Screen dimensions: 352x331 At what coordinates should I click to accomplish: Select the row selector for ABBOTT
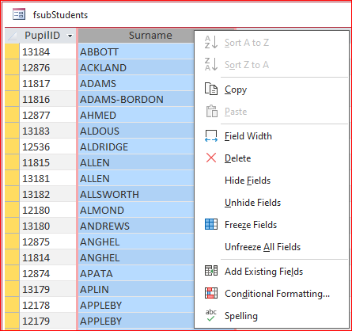[x=12, y=51]
